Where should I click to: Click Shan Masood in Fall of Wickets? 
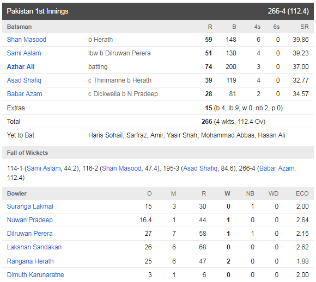coord(121,168)
